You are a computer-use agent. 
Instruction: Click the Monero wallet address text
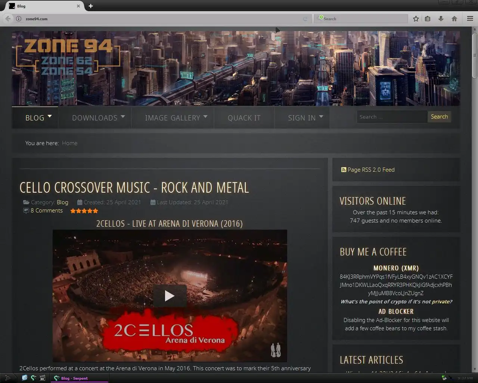click(396, 285)
